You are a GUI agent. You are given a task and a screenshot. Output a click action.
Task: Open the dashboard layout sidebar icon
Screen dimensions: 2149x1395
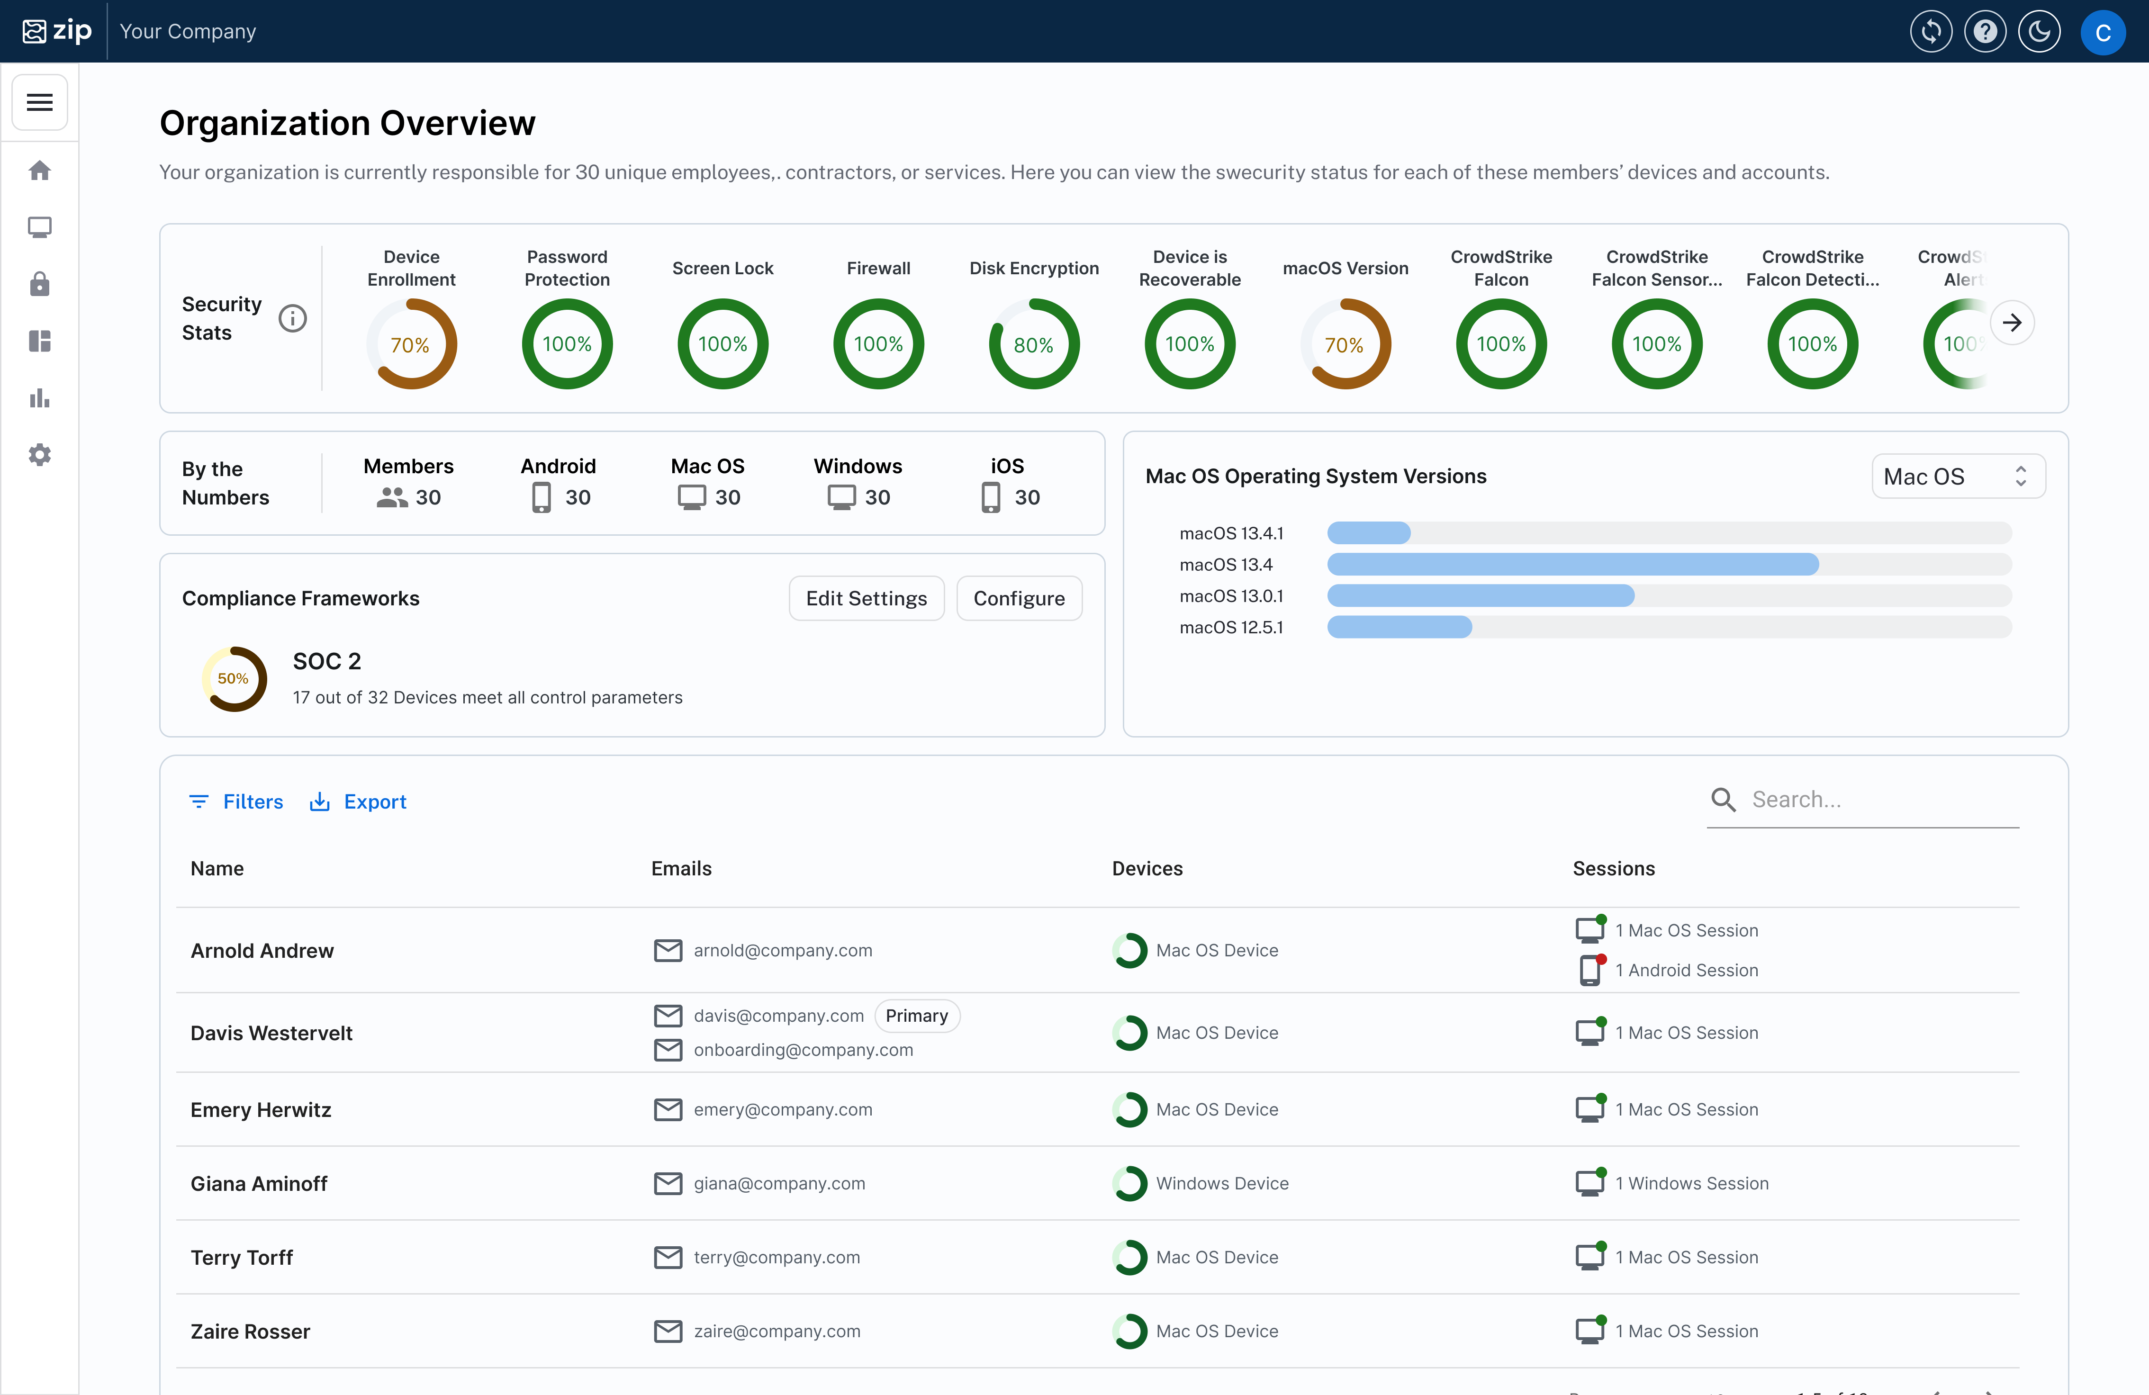click(40, 342)
